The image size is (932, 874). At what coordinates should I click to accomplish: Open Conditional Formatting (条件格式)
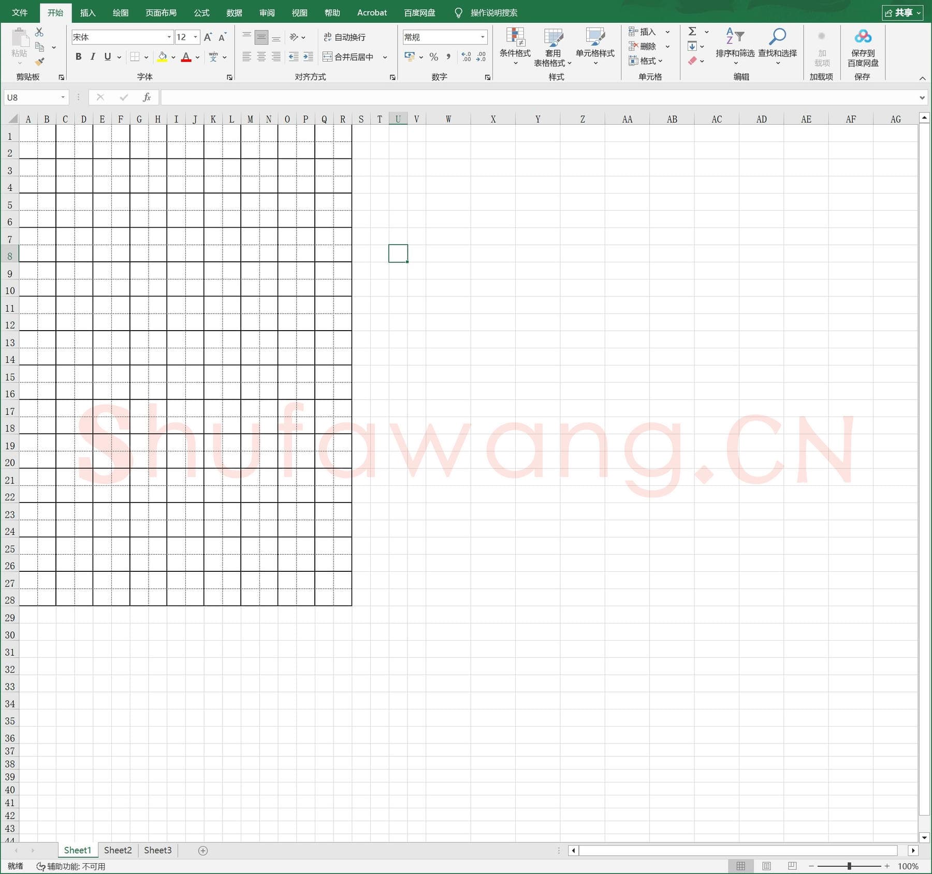515,47
